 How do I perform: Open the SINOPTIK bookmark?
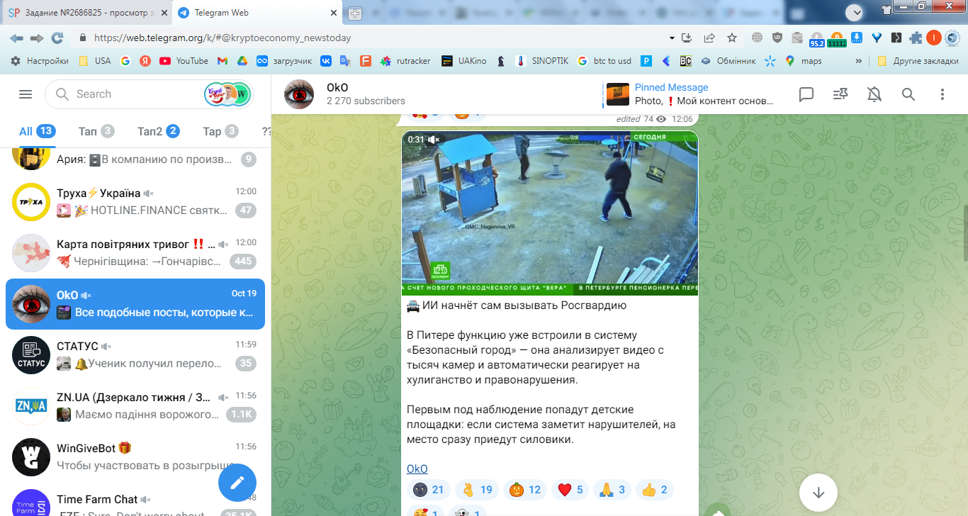542,61
